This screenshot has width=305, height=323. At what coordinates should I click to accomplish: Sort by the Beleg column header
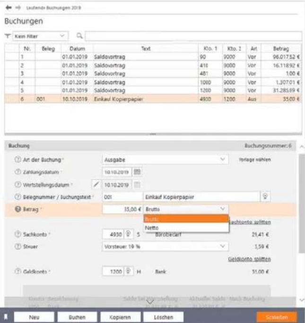(48, 49)
